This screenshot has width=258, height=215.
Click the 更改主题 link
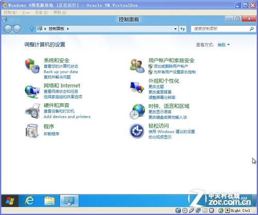pyautogui.click(x=156, y=87)
